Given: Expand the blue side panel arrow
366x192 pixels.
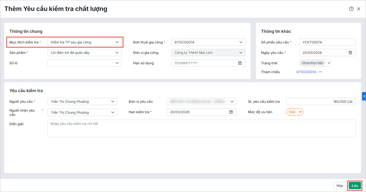Looking at the screenshot, I should coord(364,96).
